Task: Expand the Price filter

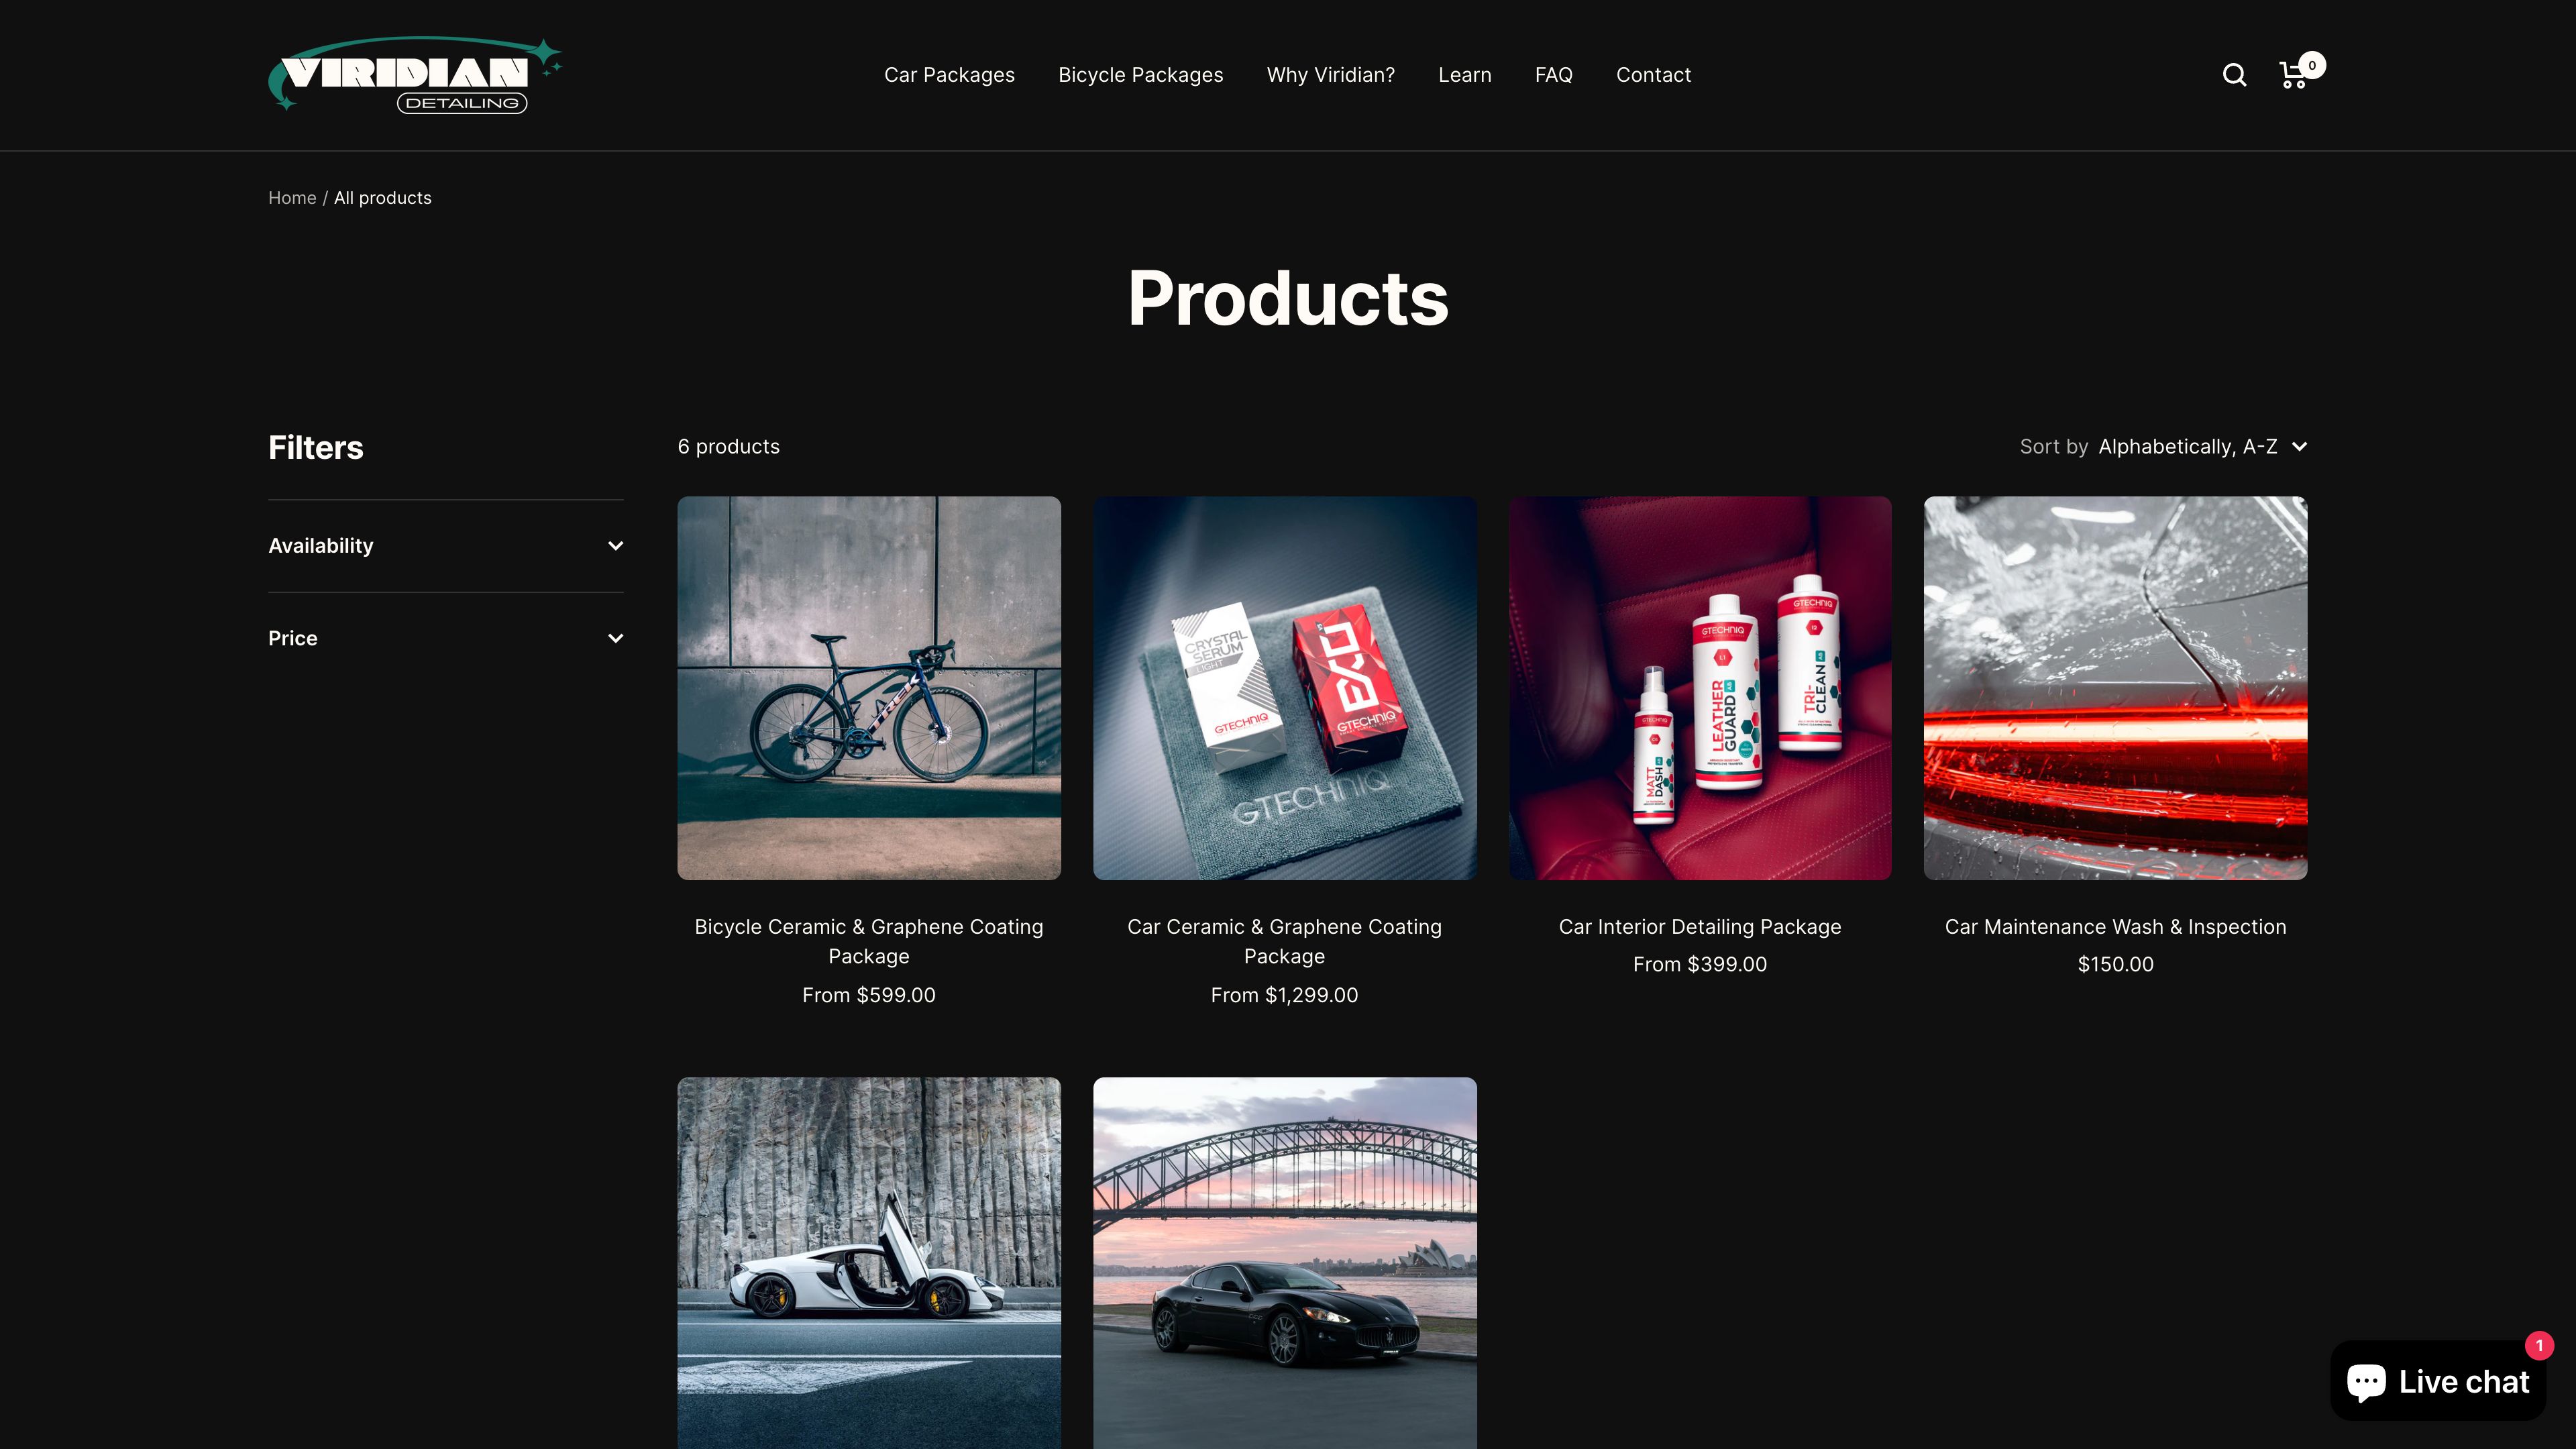Action: click(446, 638)
